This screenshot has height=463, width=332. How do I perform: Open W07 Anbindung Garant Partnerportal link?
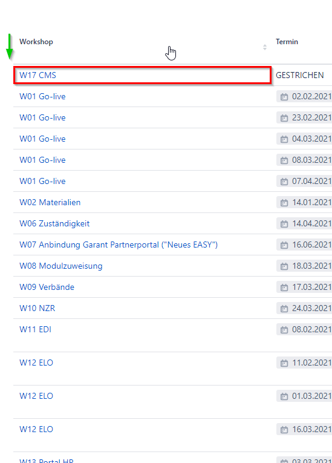(119, 245)
